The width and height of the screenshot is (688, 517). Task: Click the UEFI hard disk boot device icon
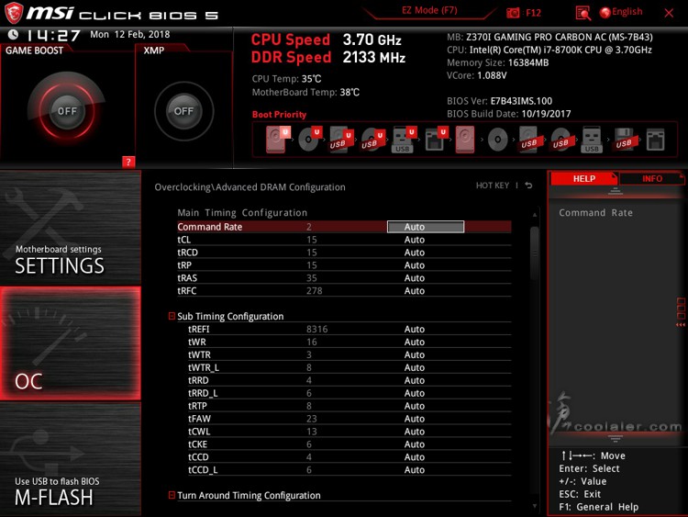pyautogui.click(x=277, y=140)
